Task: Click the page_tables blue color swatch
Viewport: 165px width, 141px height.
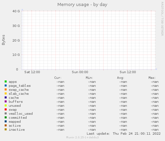Action: pyautogui.click(x=6, y=85)
